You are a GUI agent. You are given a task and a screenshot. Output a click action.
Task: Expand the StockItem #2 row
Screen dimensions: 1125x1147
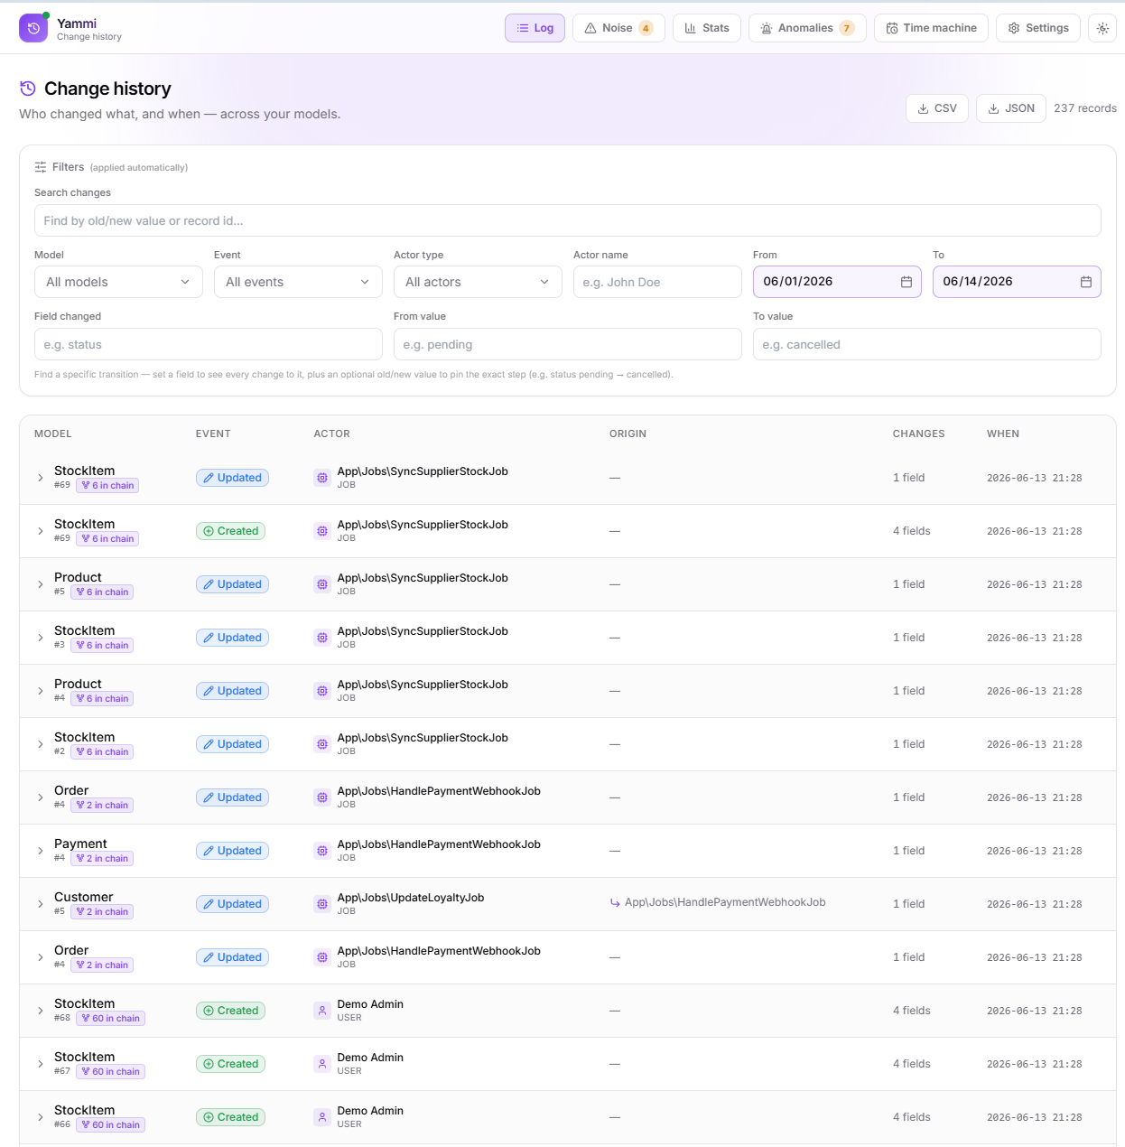pyautogui.click(x=41, y=744)
